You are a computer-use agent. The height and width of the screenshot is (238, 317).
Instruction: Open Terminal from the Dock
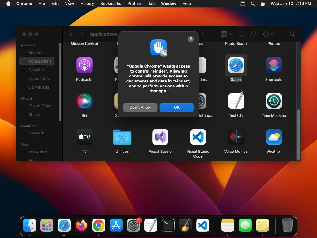(168, 225)
